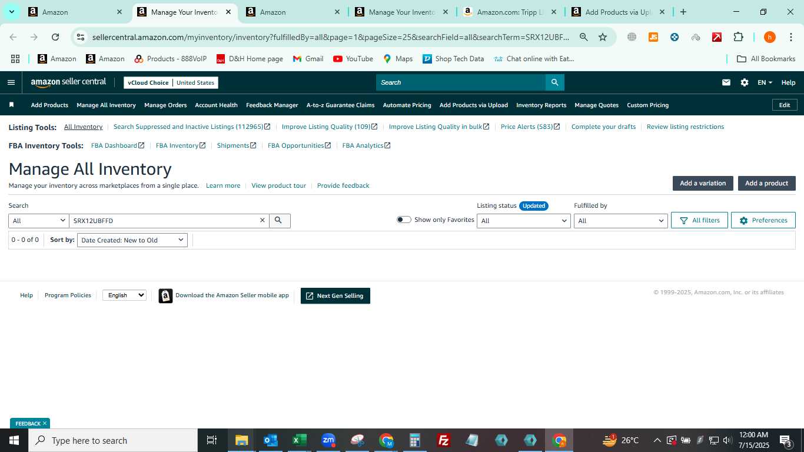Viewport: 804px width, 452px height.
Task: Open Account Health in navigation bar
Action: [216, 105]
